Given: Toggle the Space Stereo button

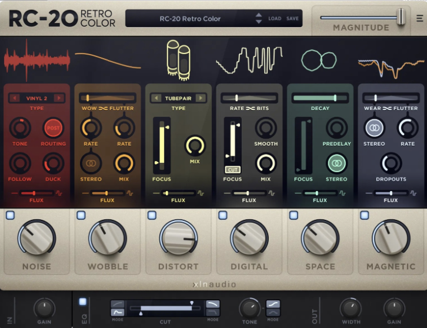Looking at the screenshot, I should click(337, 163).
